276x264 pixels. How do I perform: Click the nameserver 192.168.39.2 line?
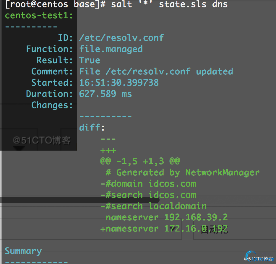[166, 217]
